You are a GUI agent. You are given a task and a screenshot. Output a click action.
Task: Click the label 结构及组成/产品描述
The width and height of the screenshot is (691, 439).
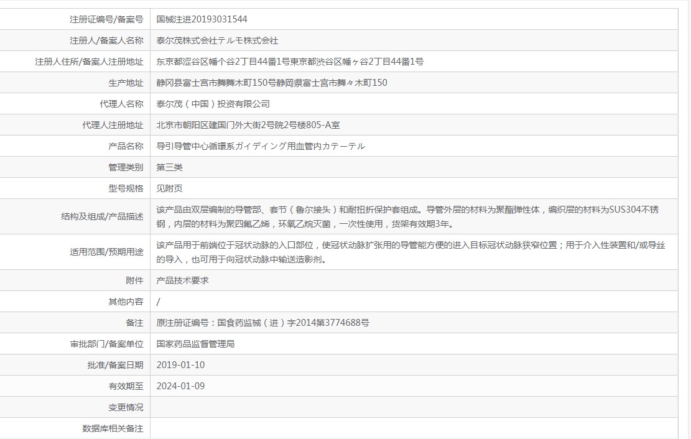click(102, 216)
